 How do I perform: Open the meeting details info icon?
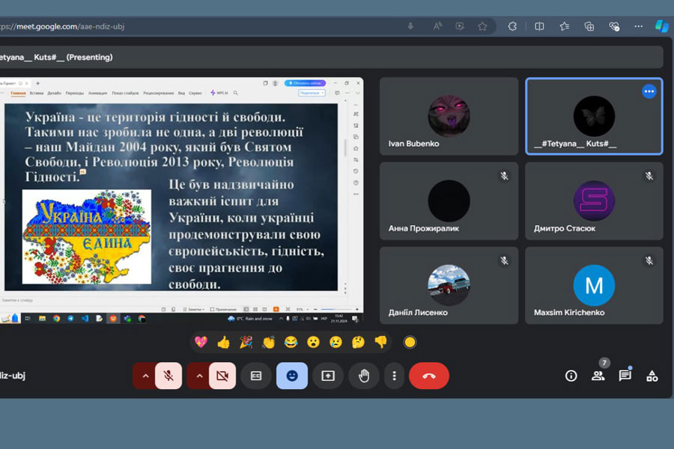click(x=571, y=376)
